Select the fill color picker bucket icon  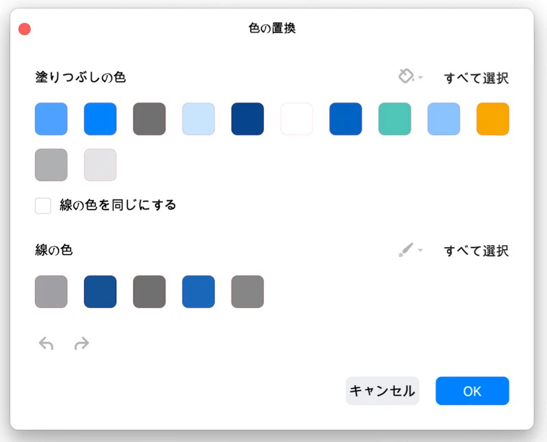click(x=406, y=77)
